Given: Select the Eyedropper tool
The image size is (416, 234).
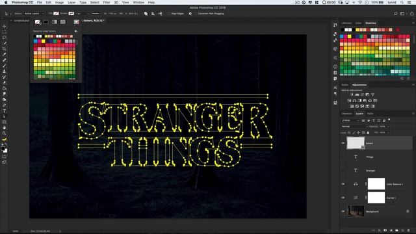Looking at the screenshot, I should pyautogui.click(x=5, y=55).
